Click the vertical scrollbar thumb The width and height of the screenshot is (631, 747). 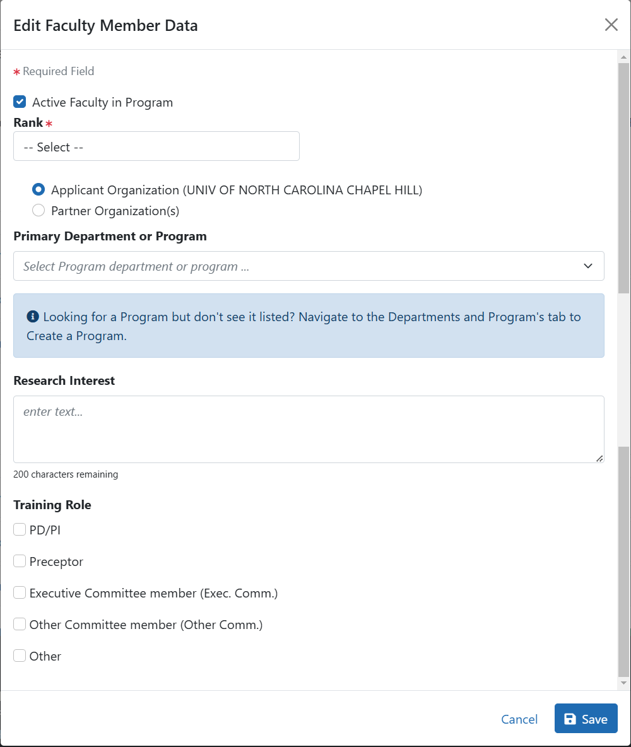coord(623,178)
